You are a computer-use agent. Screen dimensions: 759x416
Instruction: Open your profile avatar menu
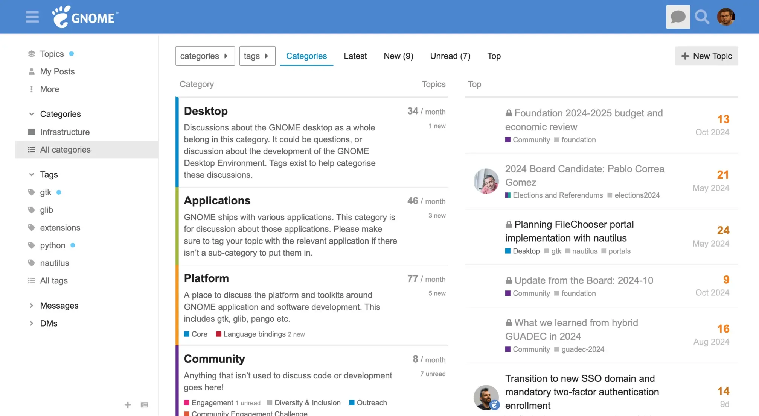[x=725, y=17]
